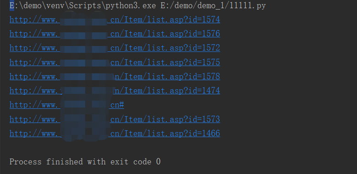Click the word code in finish message
The image size is (357, 174).
[142, 162]
